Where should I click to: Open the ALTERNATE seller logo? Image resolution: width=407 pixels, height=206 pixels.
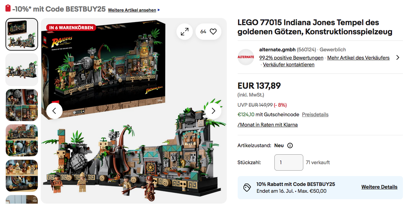click(x=246, y=57)
